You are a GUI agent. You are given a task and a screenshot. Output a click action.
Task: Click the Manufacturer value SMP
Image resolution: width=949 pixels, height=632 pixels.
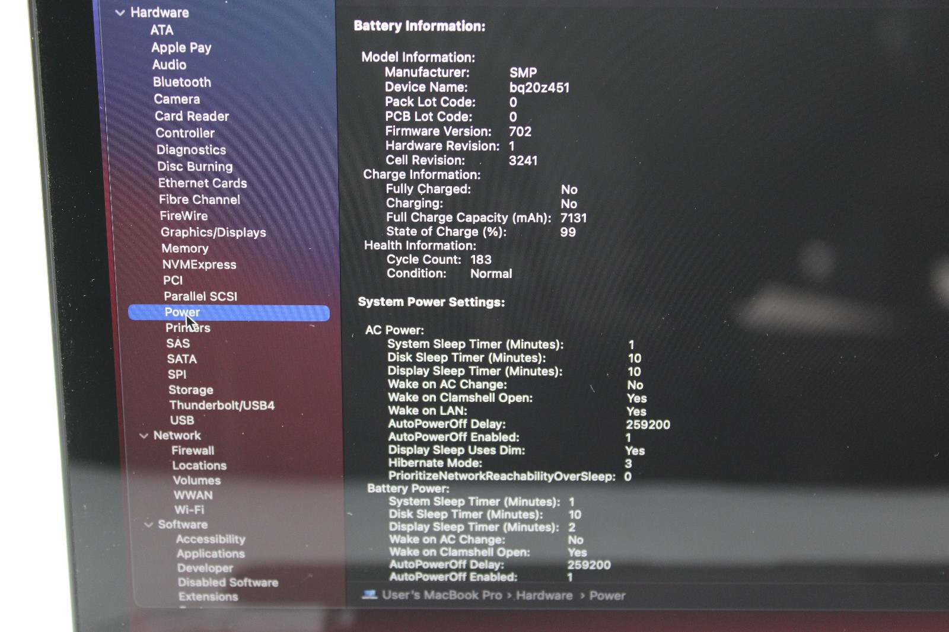tap(523, 73)
